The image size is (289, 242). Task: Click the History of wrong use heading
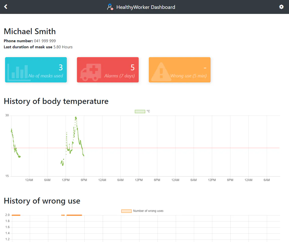pyautogui.click(x=42, y=201)
